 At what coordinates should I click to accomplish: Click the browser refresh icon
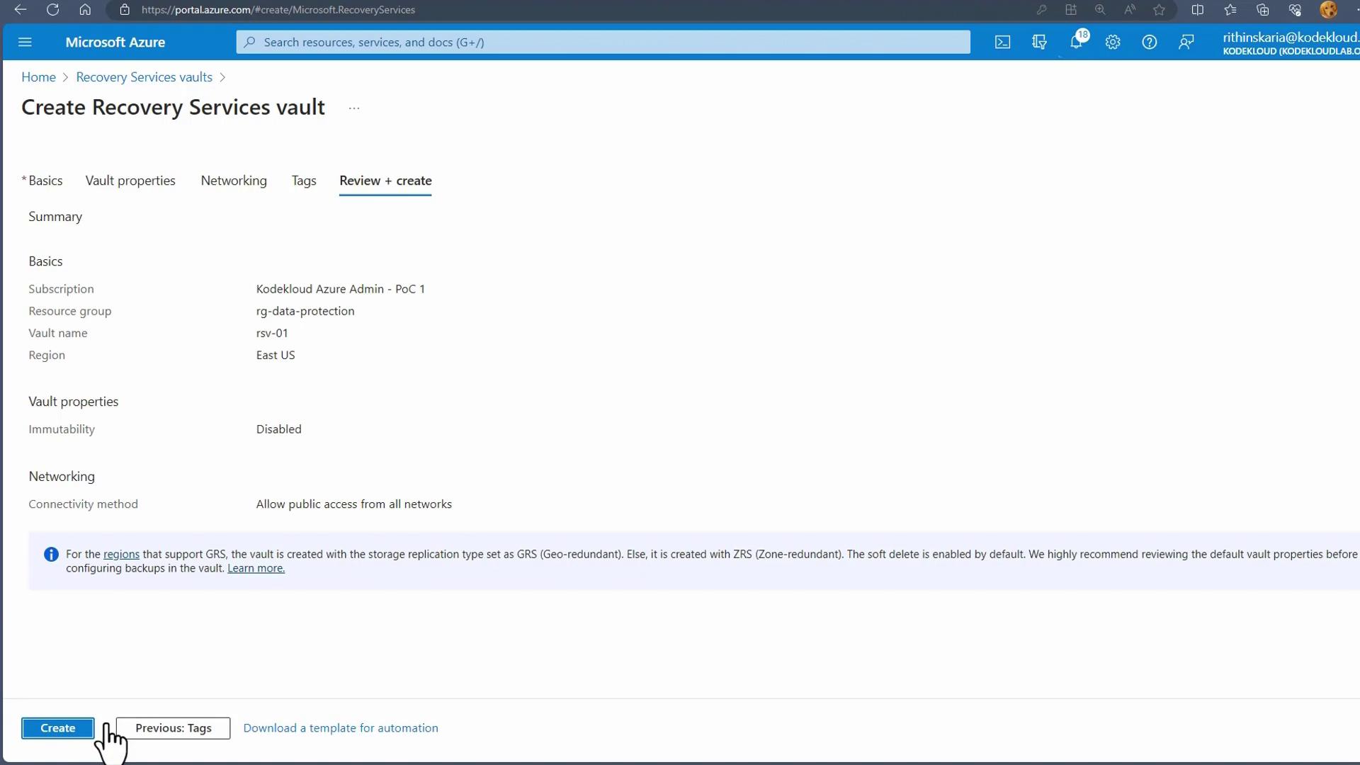[52, 10]
